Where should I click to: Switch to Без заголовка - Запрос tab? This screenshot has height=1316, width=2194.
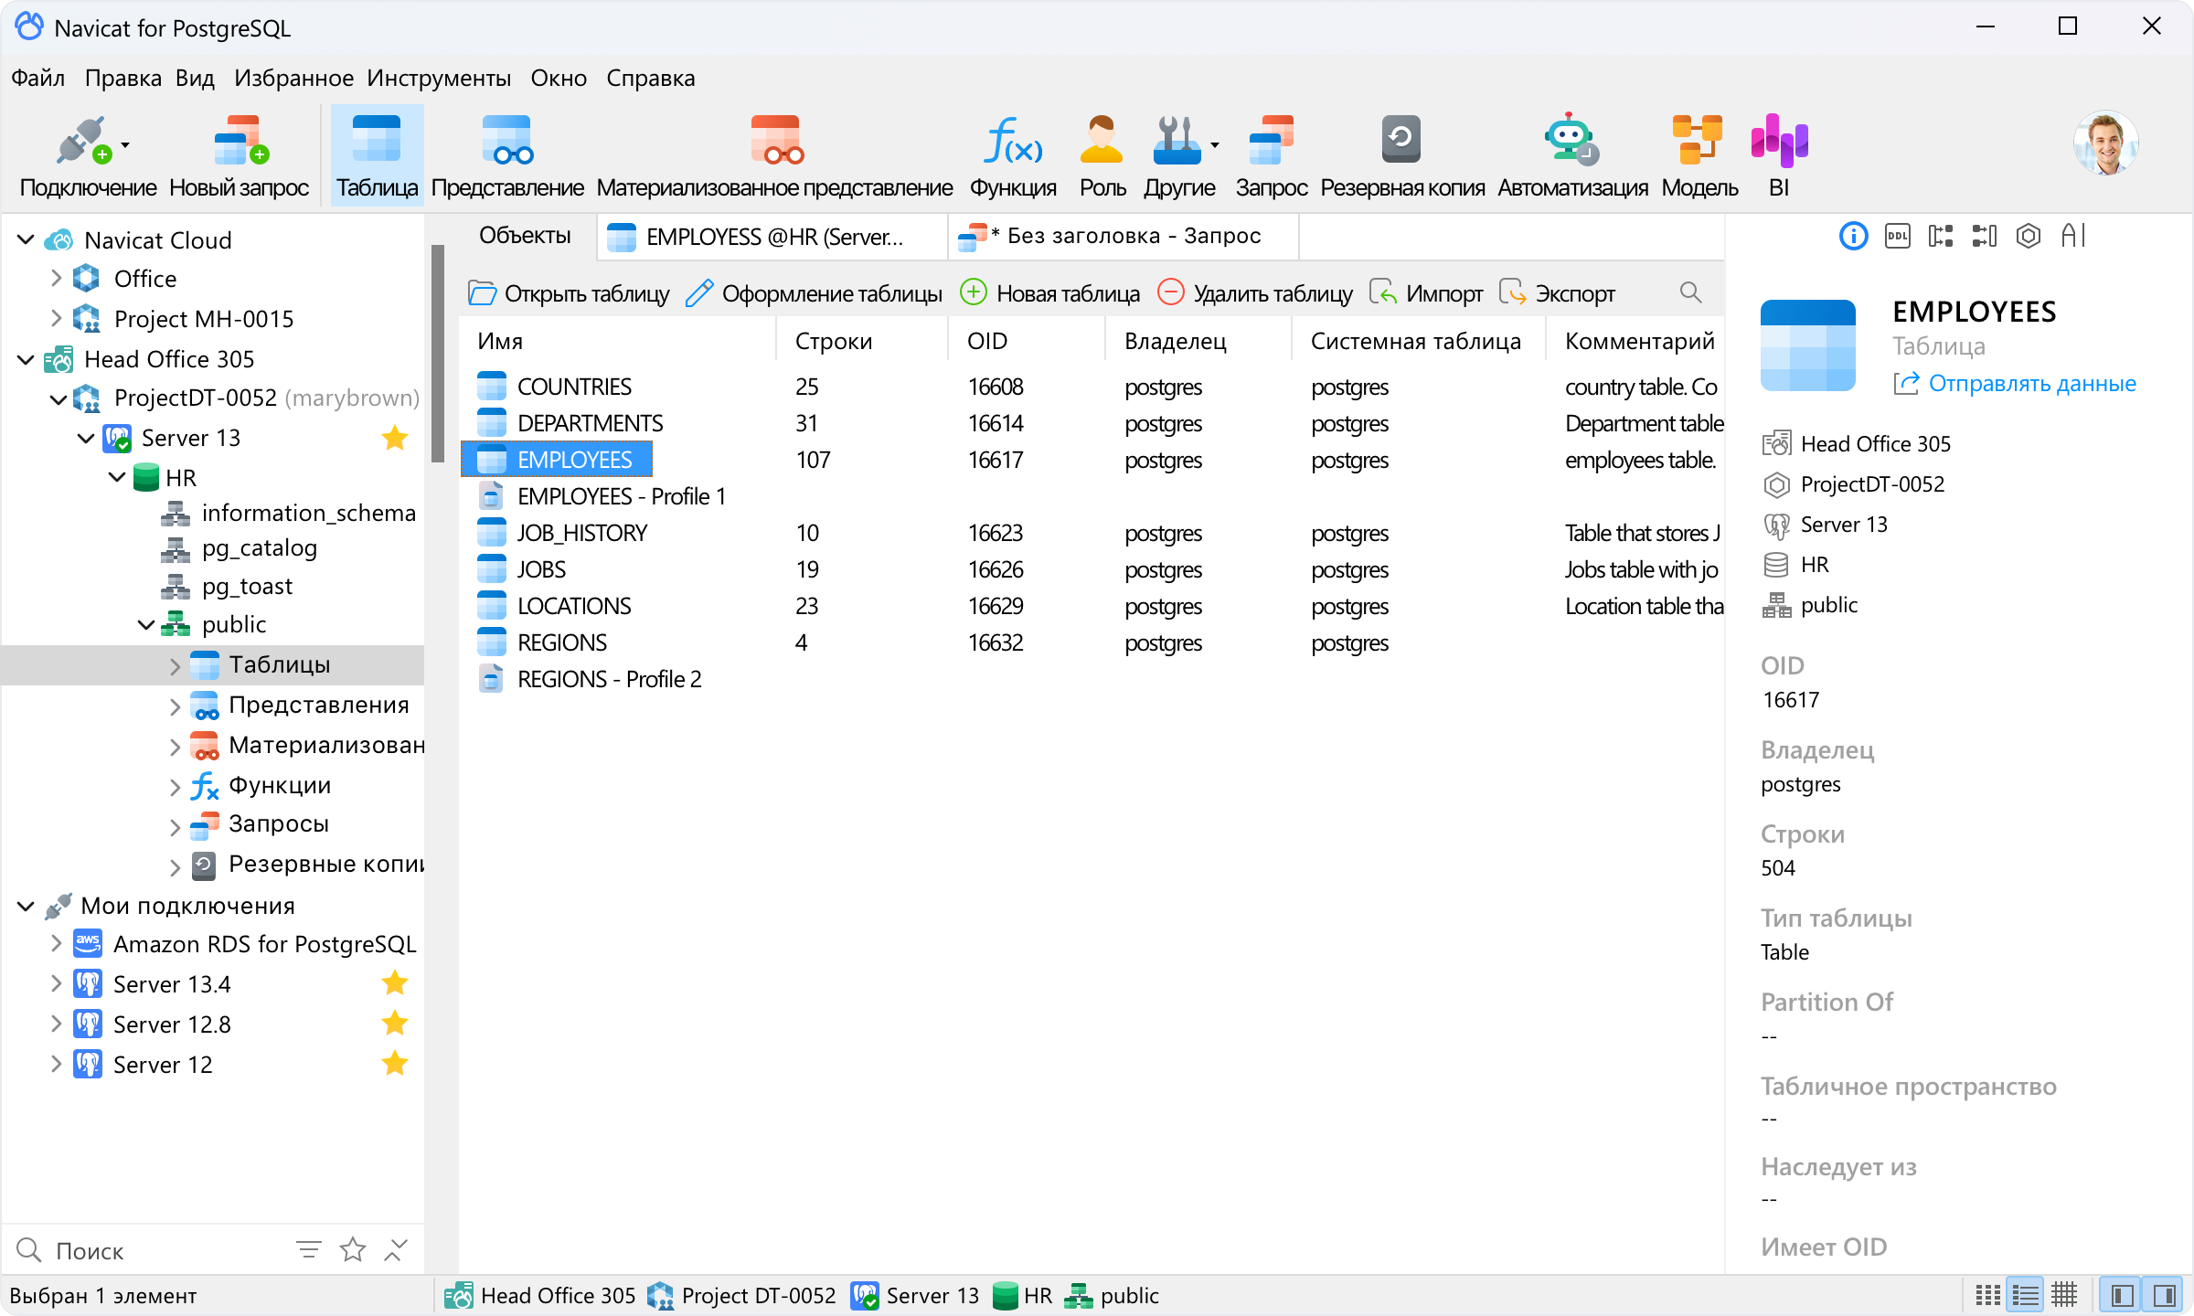tap(1123, 237)
